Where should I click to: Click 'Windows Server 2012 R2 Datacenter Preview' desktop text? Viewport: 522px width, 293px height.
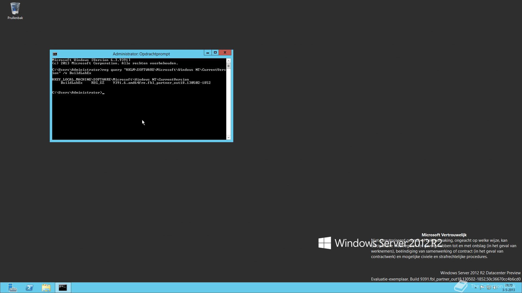pyautogui.click(x=480, y=273)
